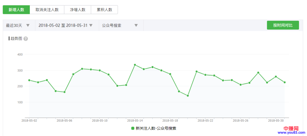Select the last data point on the chart

point(285,82)
